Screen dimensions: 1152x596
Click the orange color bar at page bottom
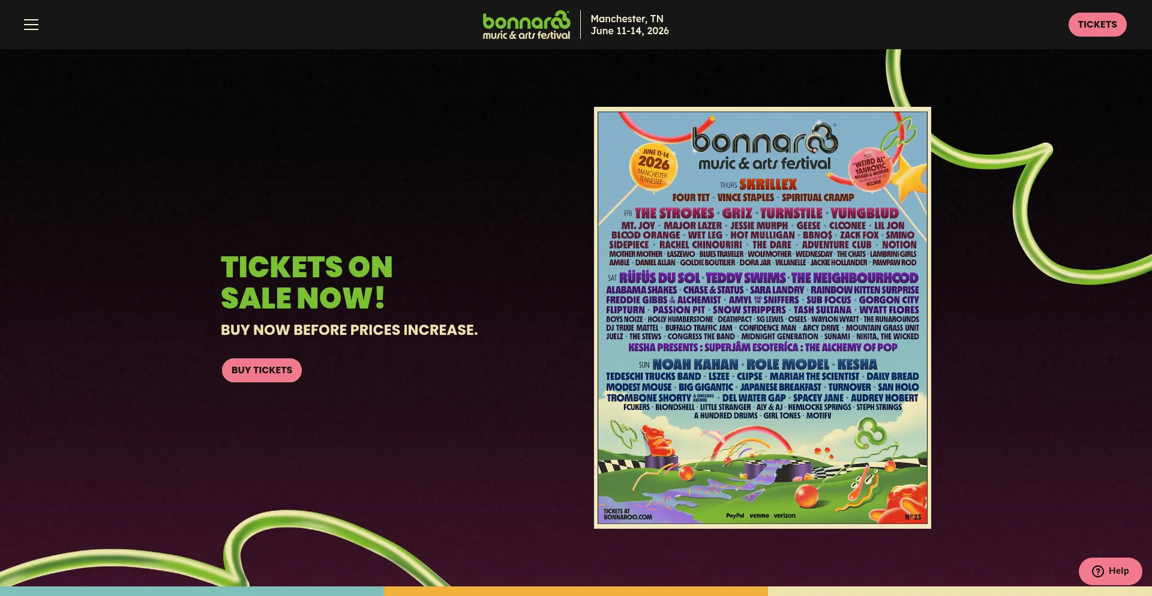click(576, 591)
